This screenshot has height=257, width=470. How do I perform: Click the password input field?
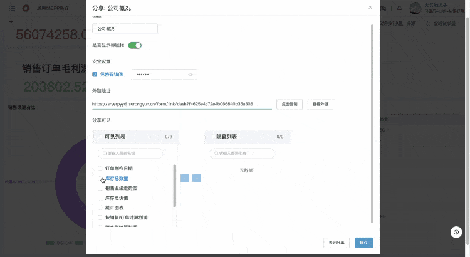[164, 75]
